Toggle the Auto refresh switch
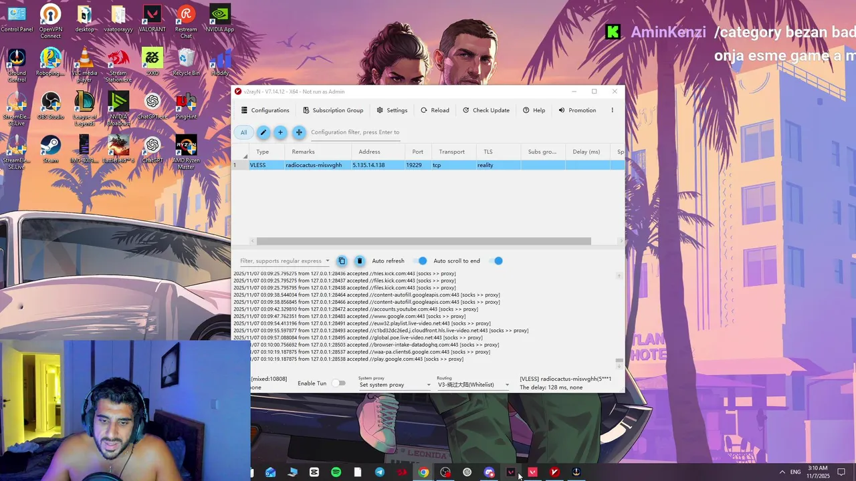 (x=420, y=261)
